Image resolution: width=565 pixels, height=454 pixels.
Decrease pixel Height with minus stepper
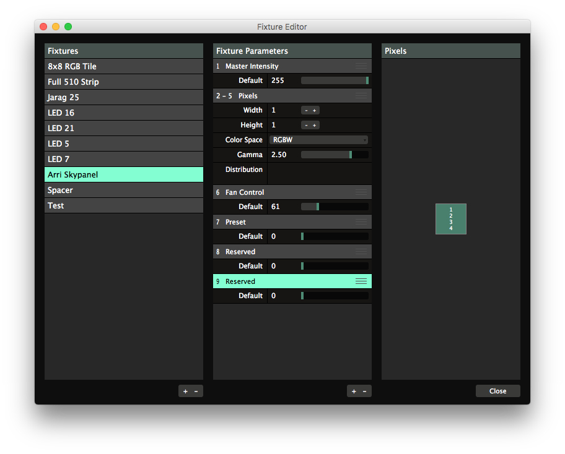306,125
